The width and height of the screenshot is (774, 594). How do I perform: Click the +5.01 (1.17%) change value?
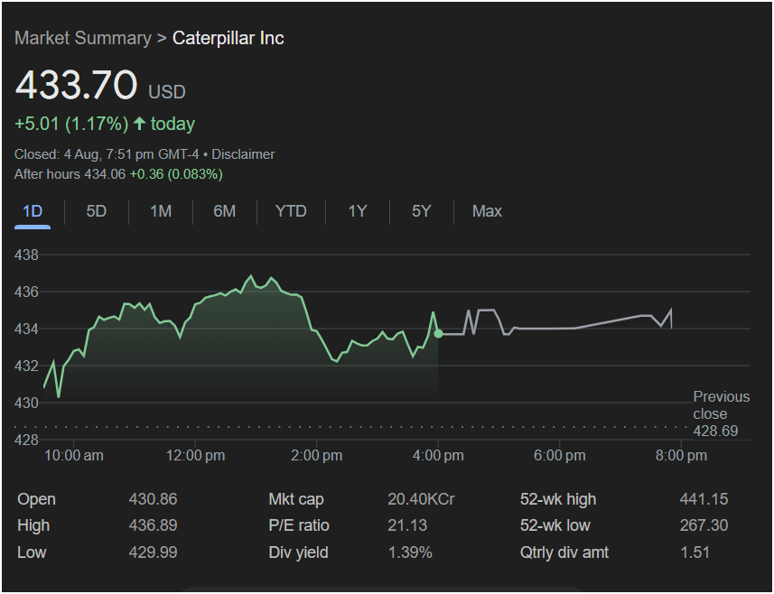pyautogui.click(x=71, y=124)
